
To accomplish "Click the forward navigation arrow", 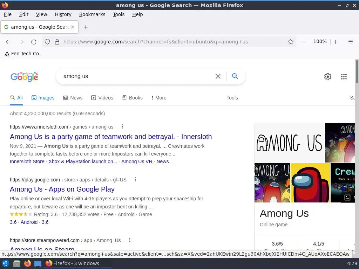I will (x=21, y=42).
